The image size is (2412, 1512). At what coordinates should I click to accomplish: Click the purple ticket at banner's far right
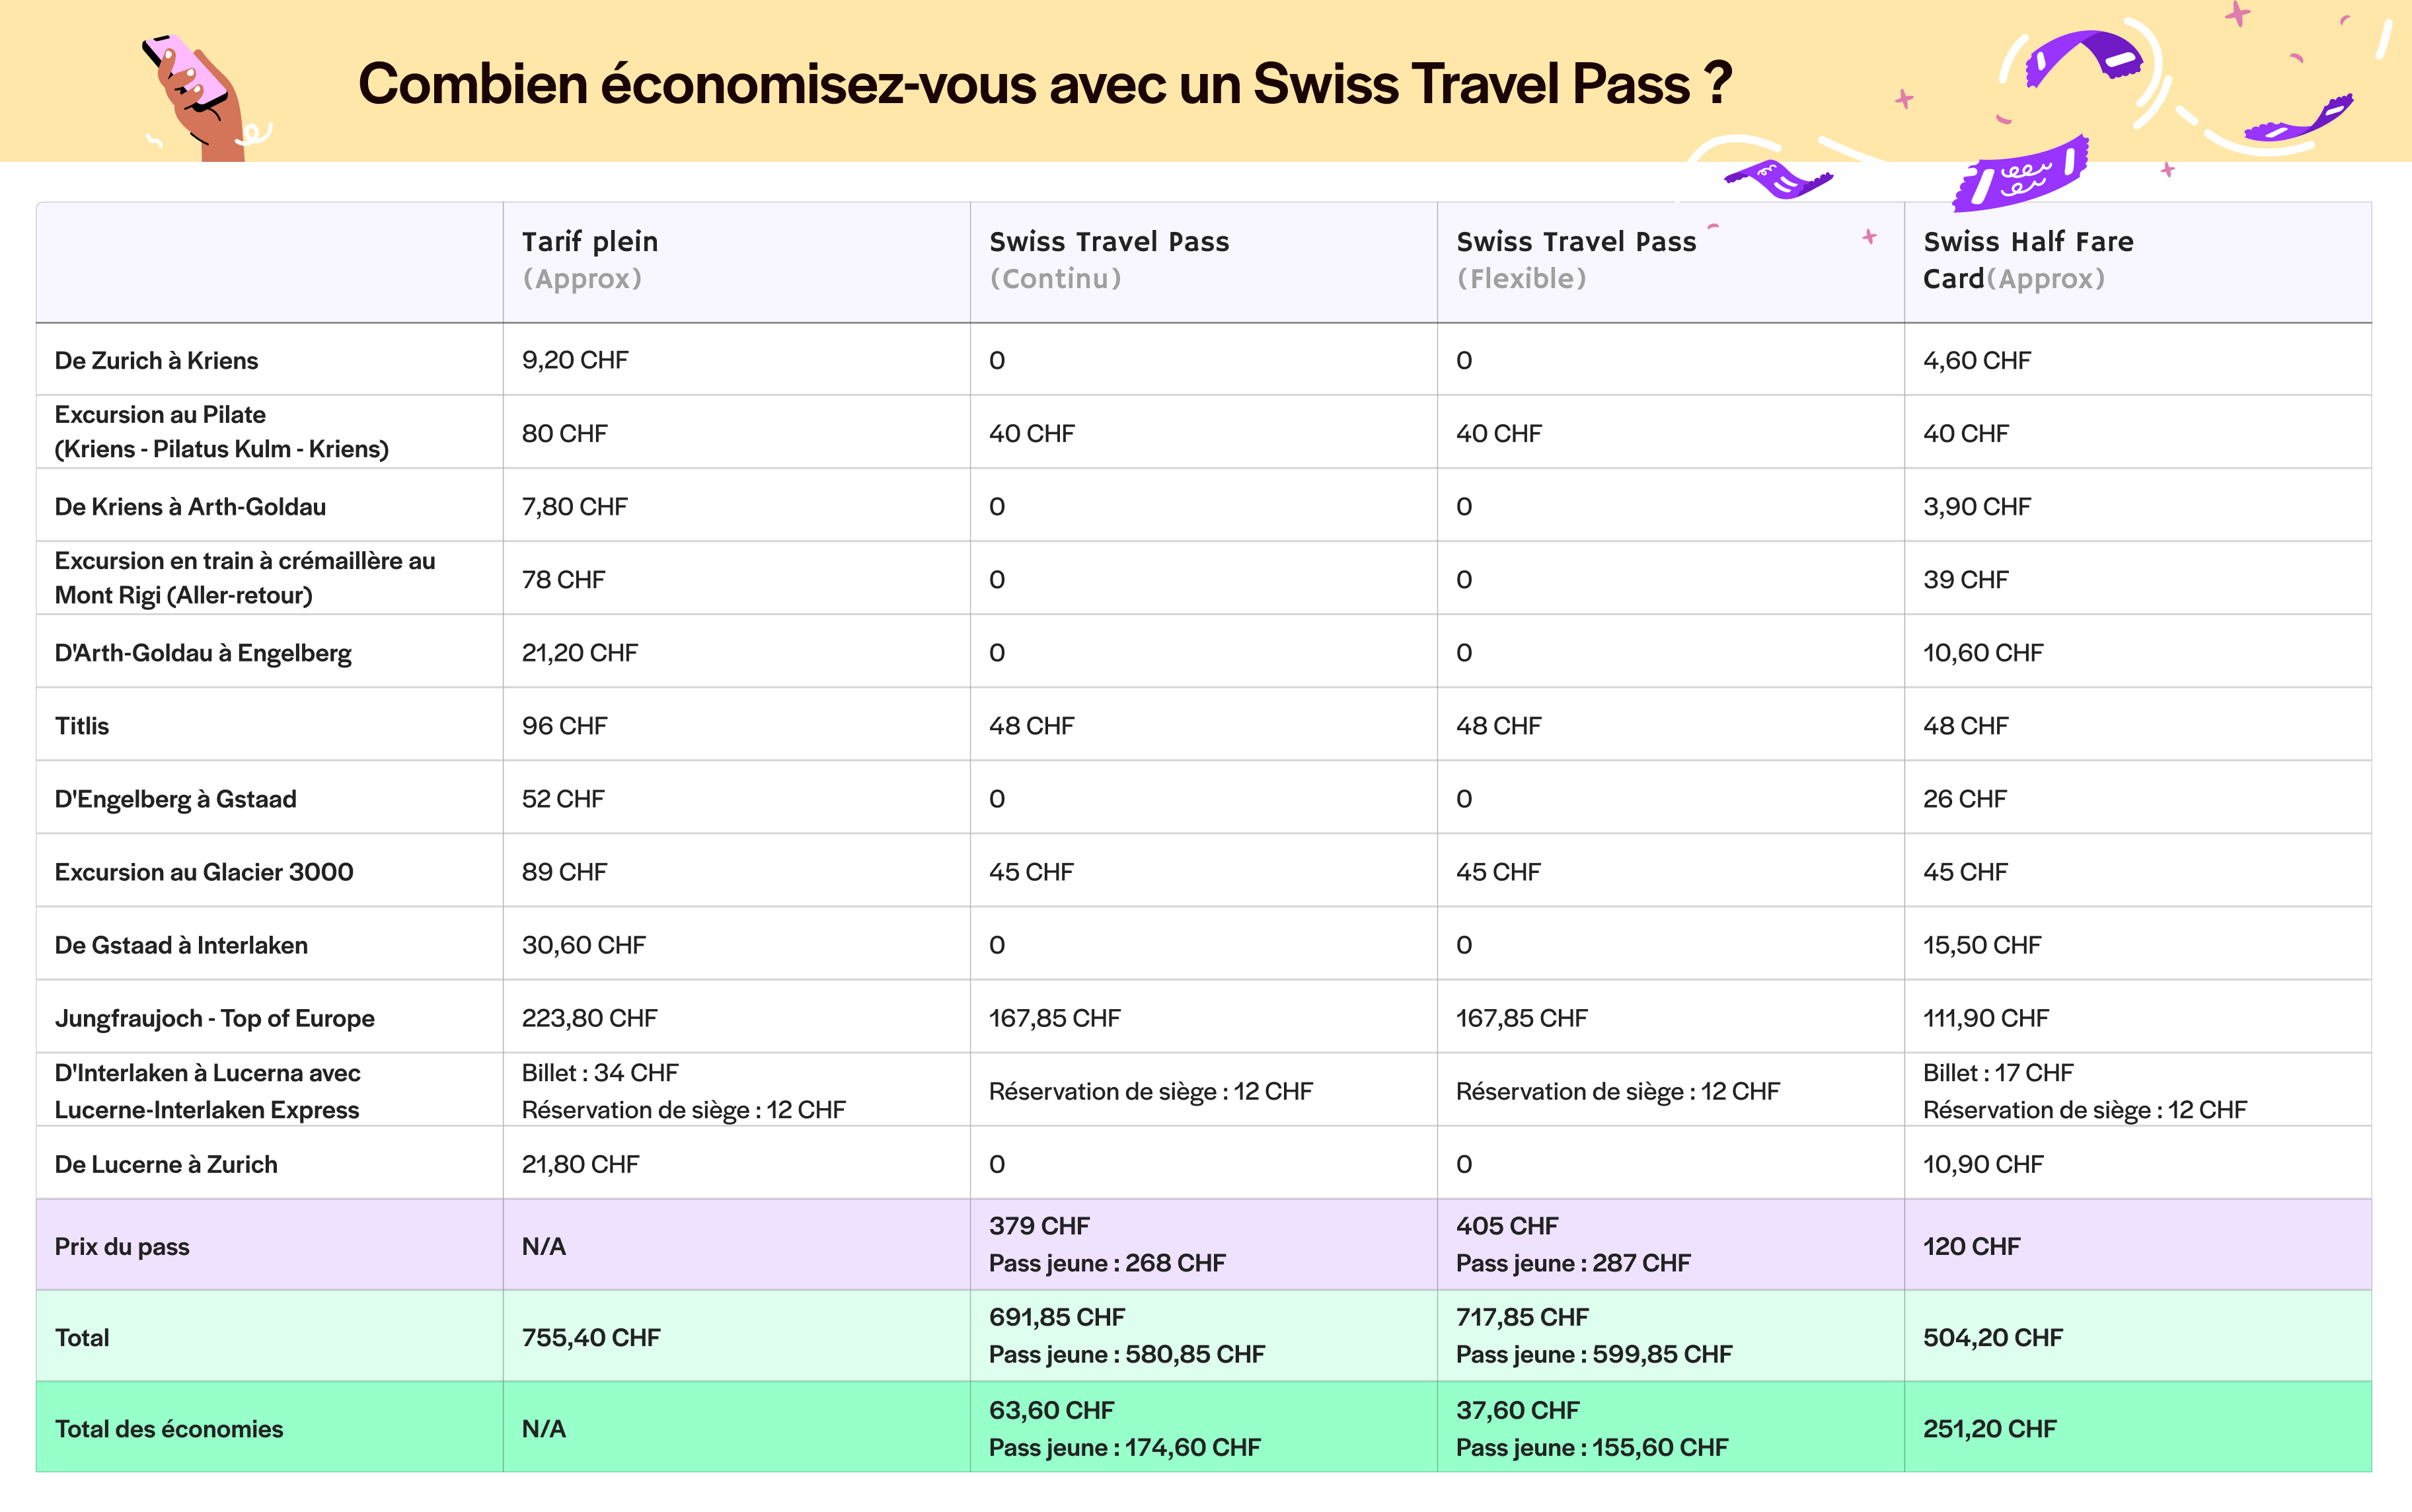[x=2300, y=120]
